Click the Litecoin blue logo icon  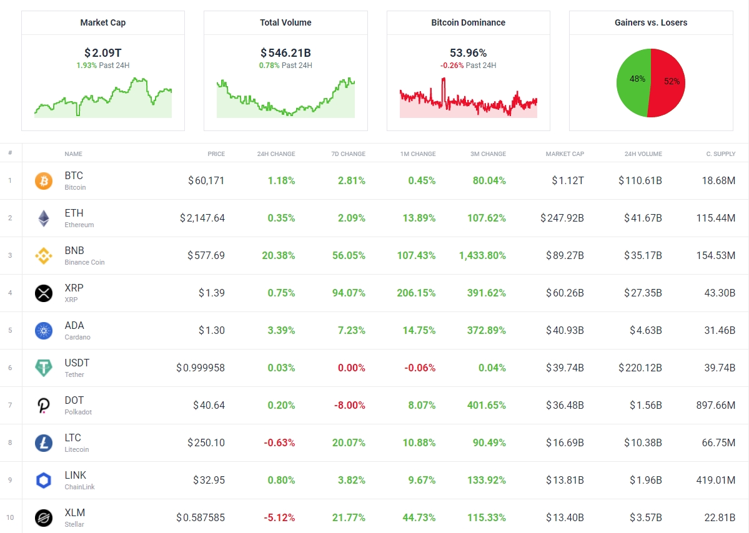[44, 443]
